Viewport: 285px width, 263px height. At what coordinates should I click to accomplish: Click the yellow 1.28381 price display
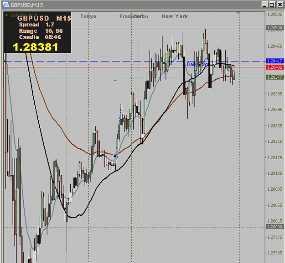35,47
